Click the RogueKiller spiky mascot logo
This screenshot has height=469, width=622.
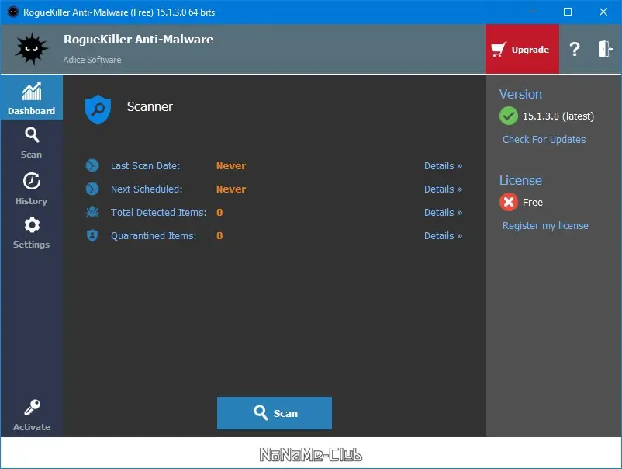pos(31,49)
